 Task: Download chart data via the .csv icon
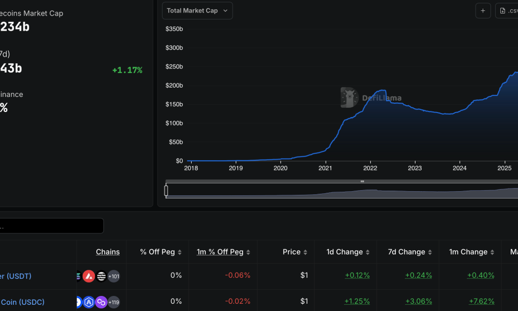(x=502, y=10)
